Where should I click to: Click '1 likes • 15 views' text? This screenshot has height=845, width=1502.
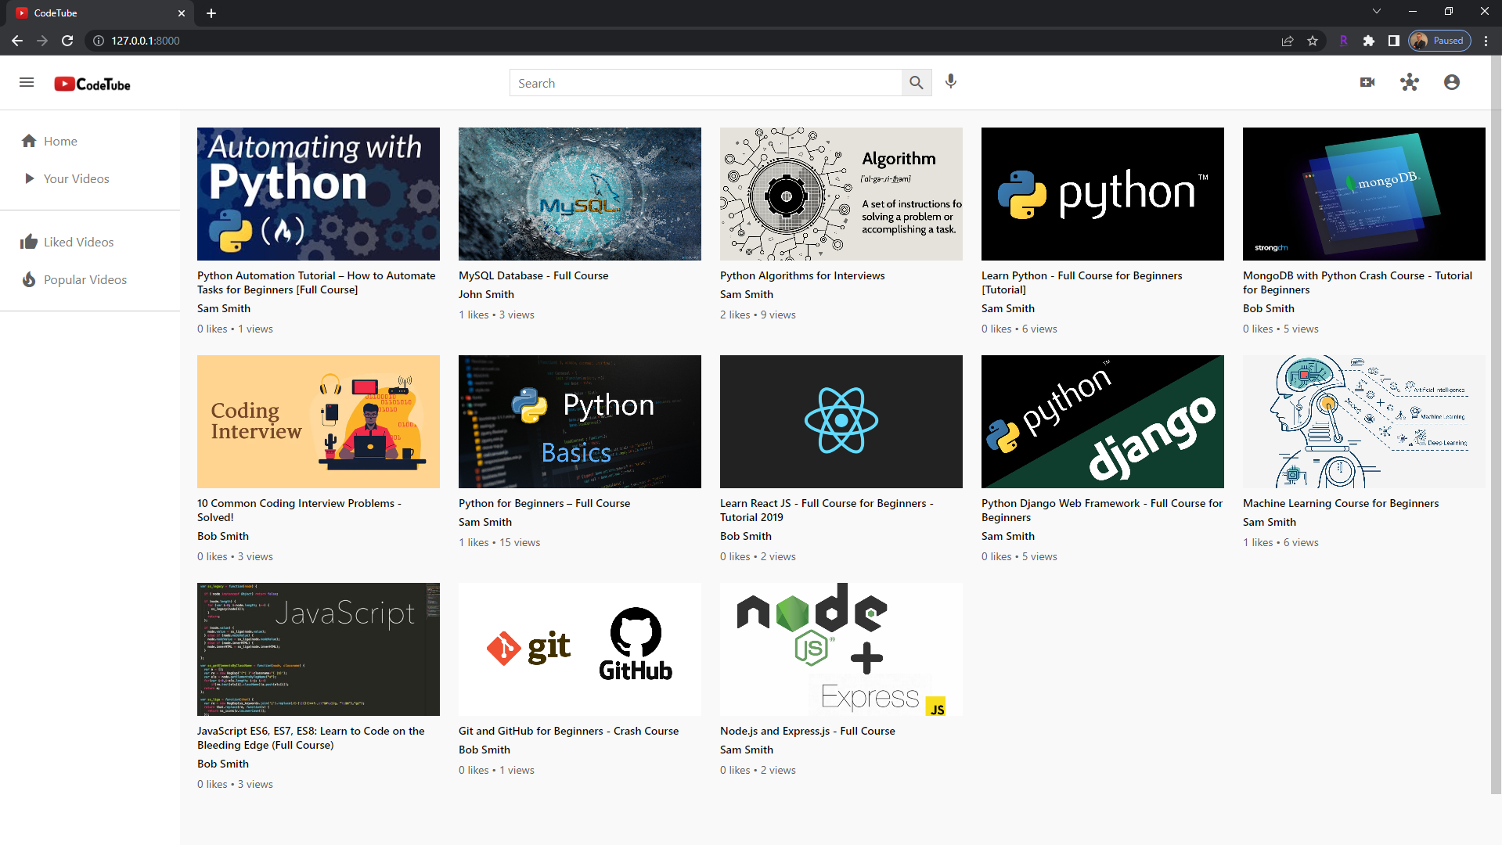point(499,542)
